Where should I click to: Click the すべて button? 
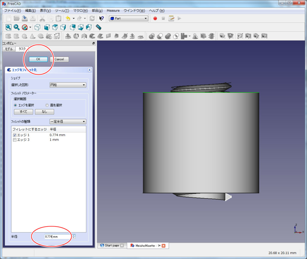click(x=23, y=112)
